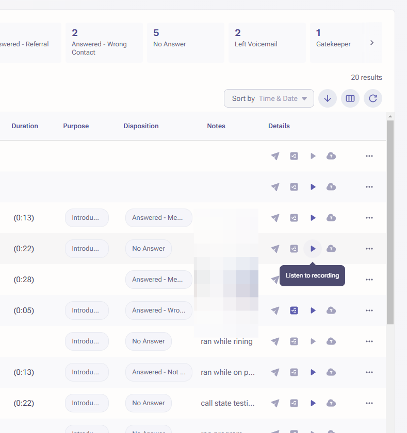The height and width of the screenshot is (433, 407).
Task: Click the (0:28) duration value
Action: click(24, 280)
